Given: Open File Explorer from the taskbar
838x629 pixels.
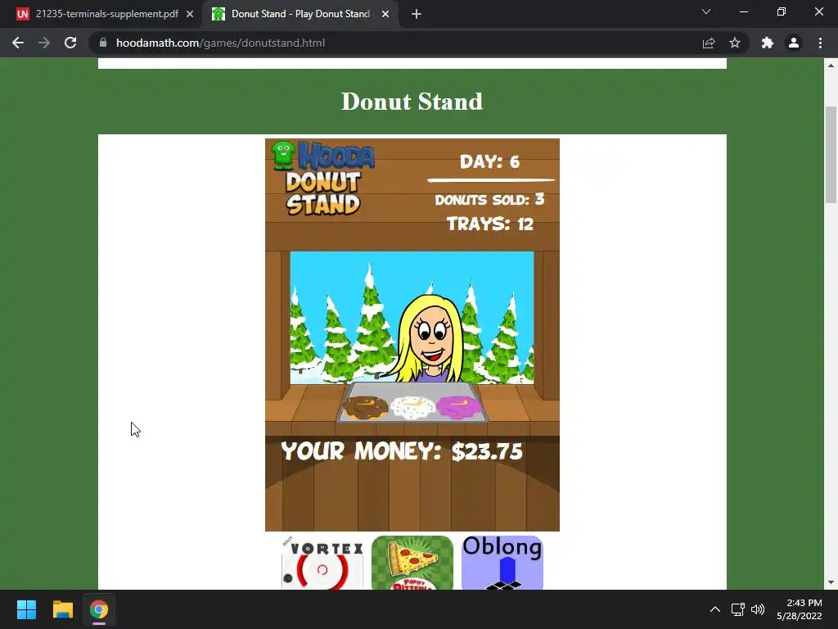Looking at the screenshot, I should (x=62, y=609).
